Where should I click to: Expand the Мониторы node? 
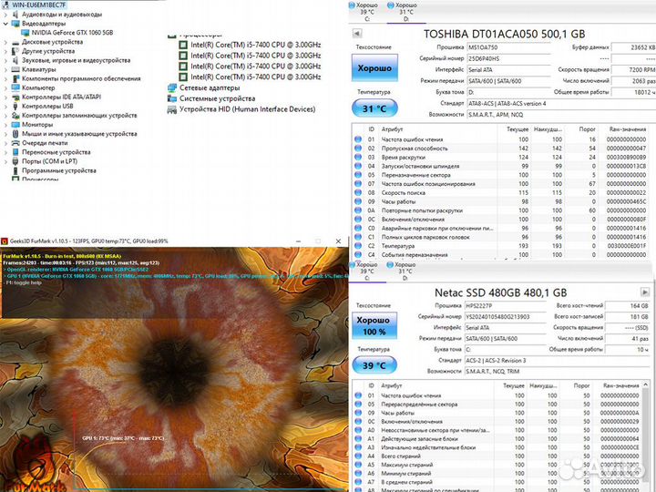point(5,124)
